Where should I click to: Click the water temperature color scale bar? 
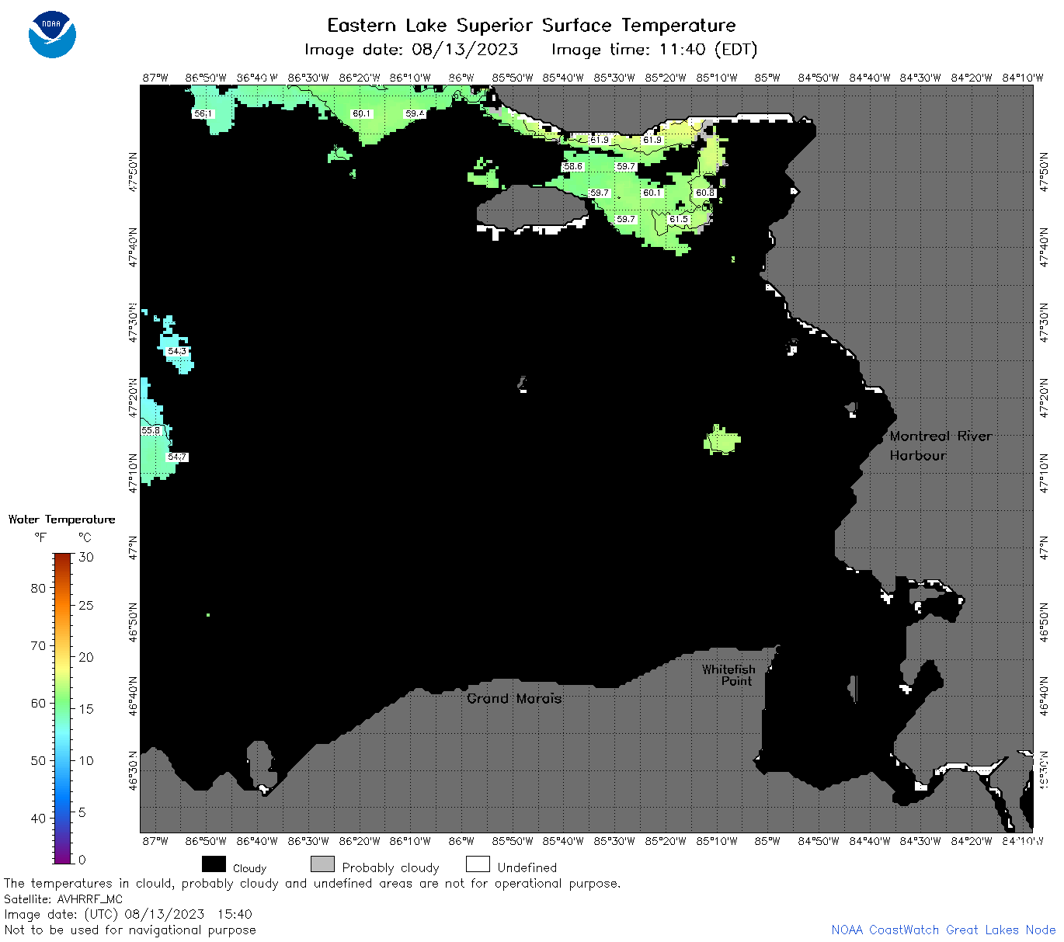63,707
